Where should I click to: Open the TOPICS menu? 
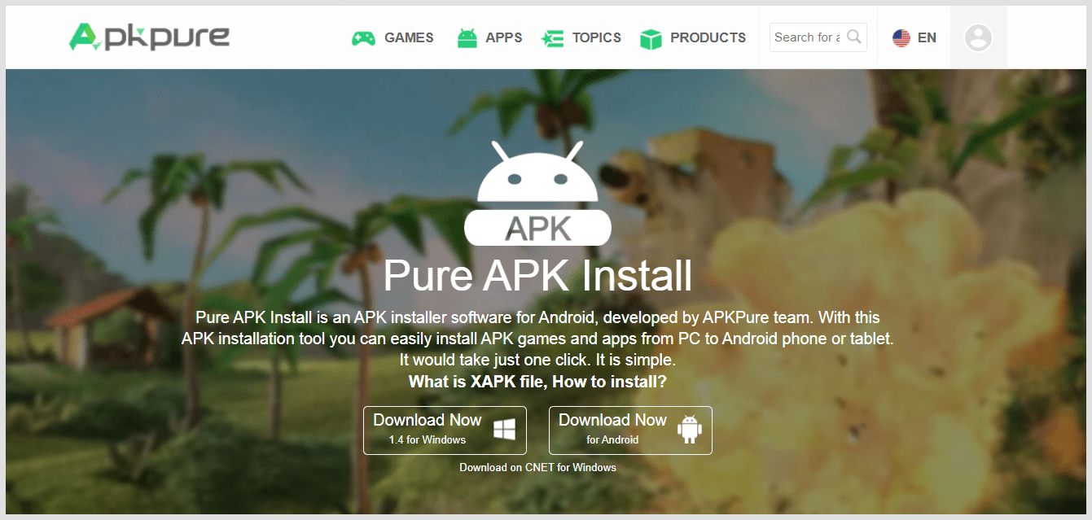pos(596,37)
